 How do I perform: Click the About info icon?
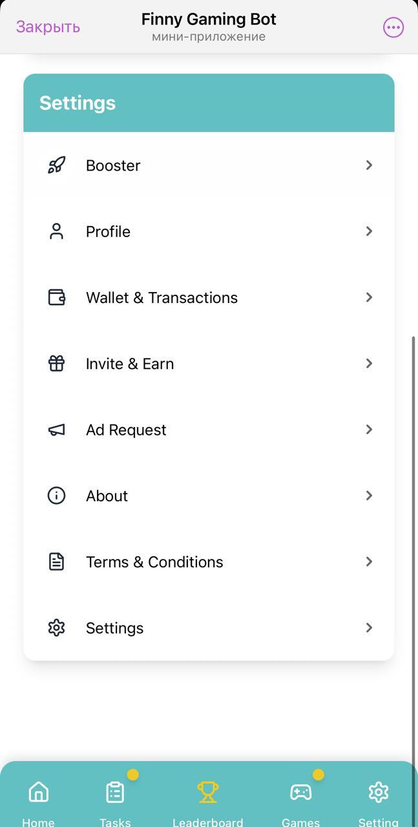tap(56, 496)
